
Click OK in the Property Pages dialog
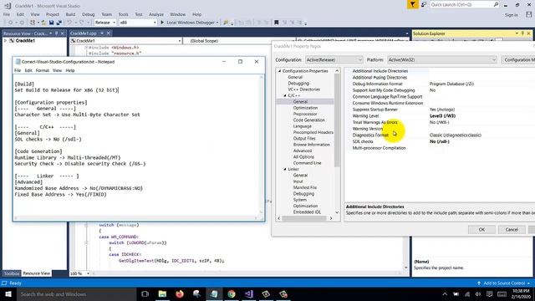[481, 230]
